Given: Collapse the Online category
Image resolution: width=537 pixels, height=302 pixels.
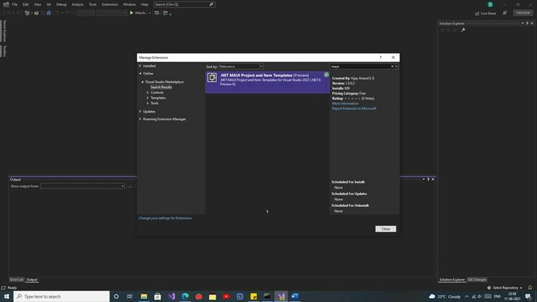Looking at the screenshot, I should point(140,74).
